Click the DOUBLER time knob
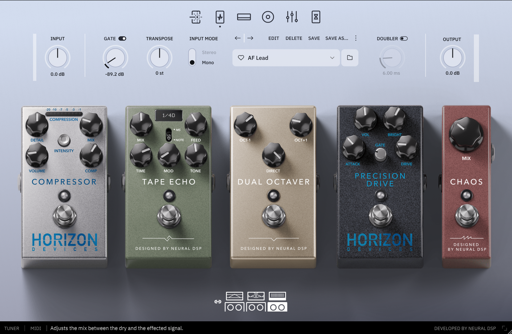The height and width of the screenshot is (334, 512). [x=391, y=57]
